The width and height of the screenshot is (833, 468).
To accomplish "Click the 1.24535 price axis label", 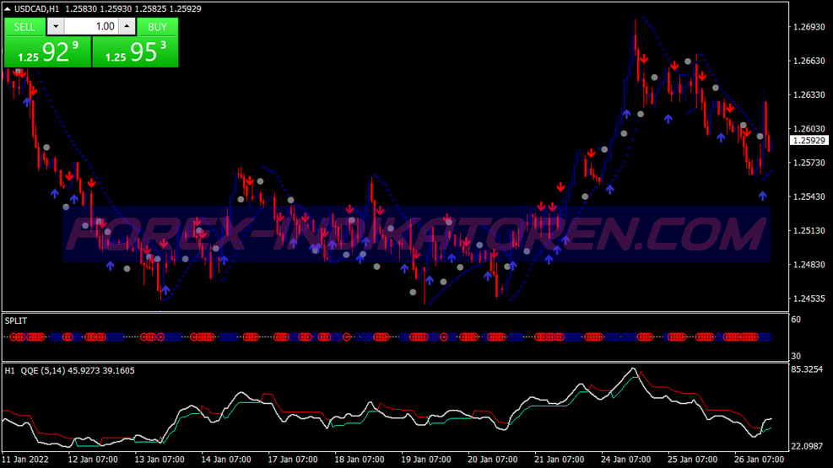I will [x=809, y=299].
